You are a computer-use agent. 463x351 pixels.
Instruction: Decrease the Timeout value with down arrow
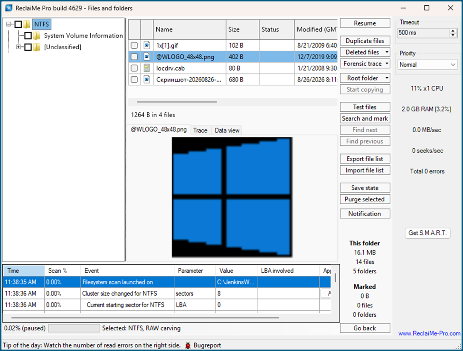(x=453, y=35)
